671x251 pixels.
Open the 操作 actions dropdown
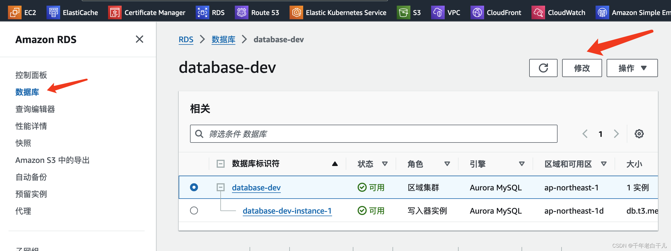pos(632,68)
